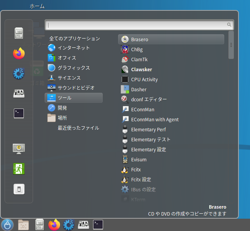Launch Evisum system monitor
This screenshot has width=250, height=231.
pyautogui.click(x=171, y=159)
